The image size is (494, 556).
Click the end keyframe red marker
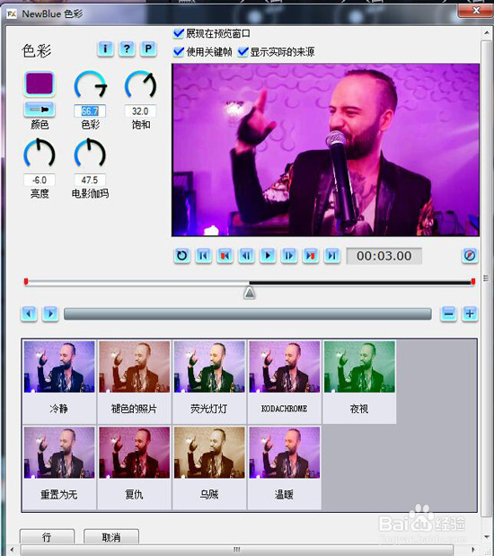click(473, 281)
